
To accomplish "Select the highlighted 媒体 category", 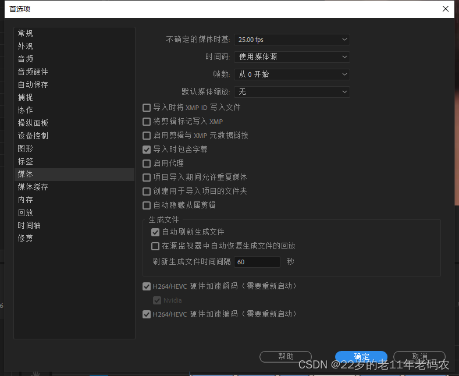I will (x=74, y=174).
